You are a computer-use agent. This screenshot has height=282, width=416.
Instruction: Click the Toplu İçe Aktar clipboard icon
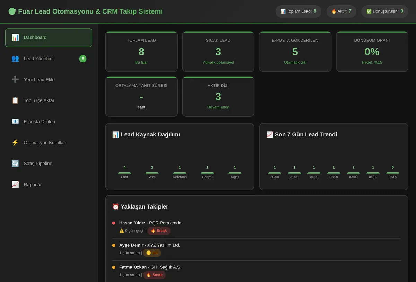(15, 100)
